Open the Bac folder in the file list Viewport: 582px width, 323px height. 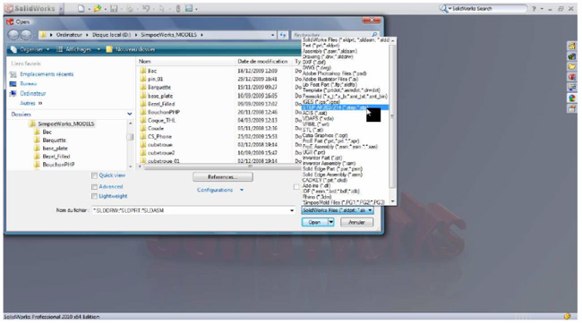coord(152,71)
